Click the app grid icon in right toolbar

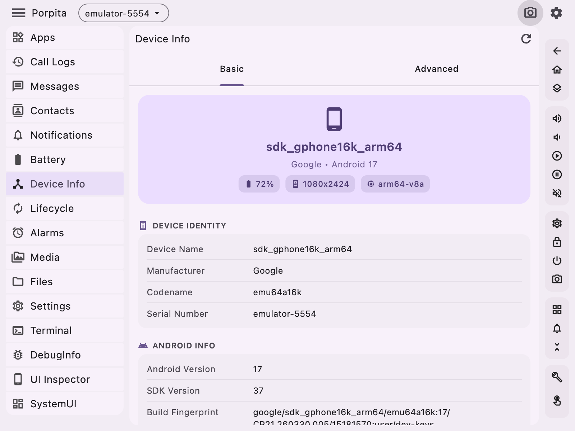(557, 310)
